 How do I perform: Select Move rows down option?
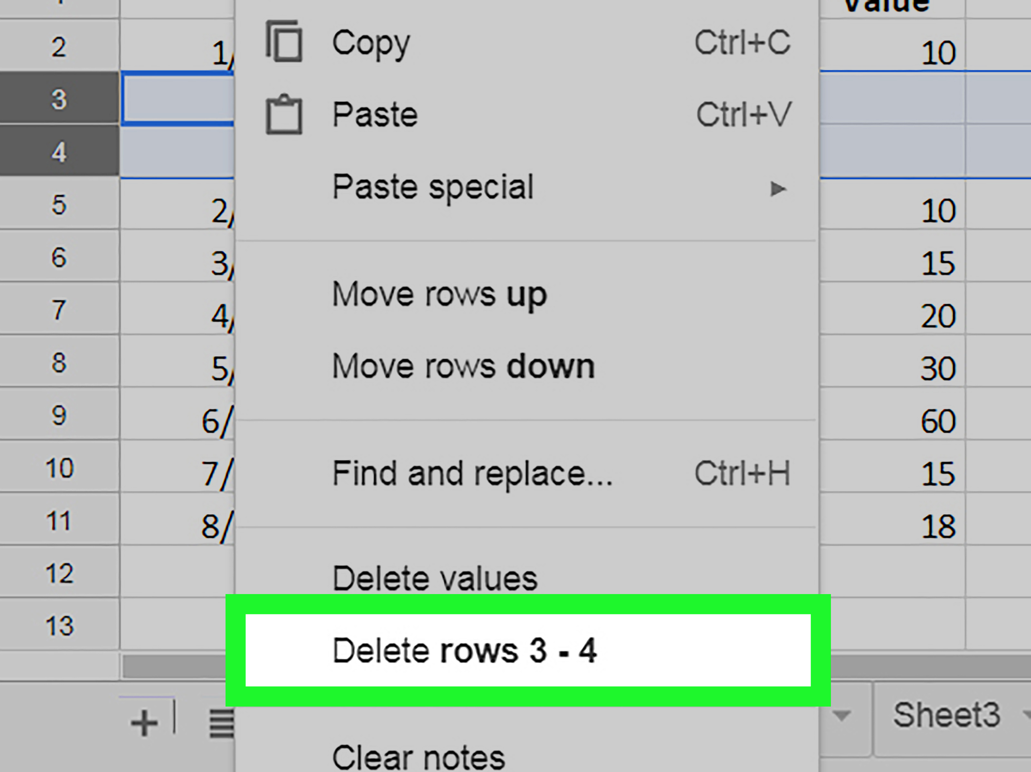pyautogui.click(x=463, y=366)
